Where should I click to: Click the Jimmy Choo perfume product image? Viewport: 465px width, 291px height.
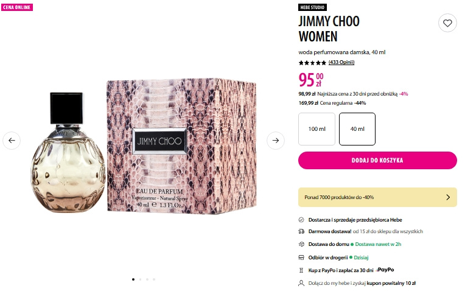point(144,145)
